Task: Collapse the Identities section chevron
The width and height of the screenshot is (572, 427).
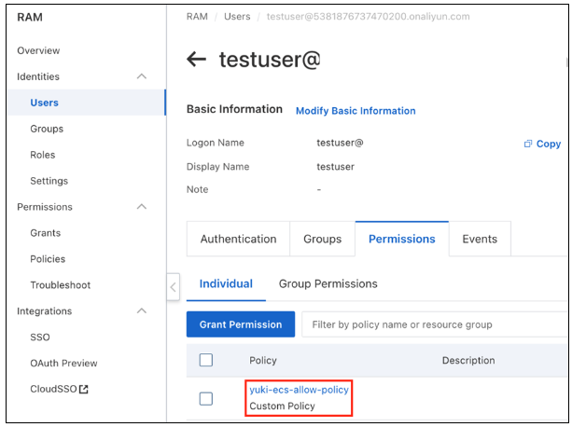Action: (142, 76)
